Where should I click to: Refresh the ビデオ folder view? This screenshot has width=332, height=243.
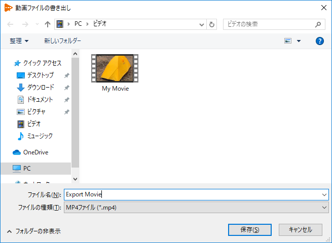[x=211, y=24]
